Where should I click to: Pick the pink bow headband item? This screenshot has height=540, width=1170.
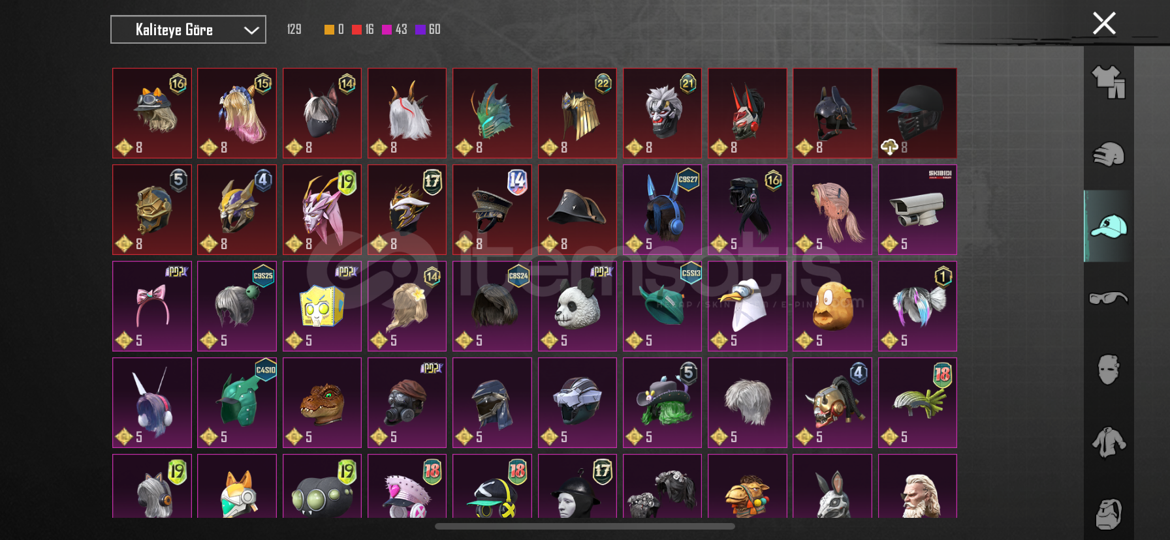click(152, 306)
